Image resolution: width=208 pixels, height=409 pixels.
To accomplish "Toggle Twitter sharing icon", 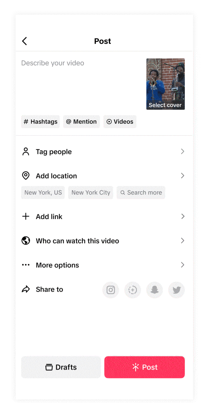I will coord(177,290).
